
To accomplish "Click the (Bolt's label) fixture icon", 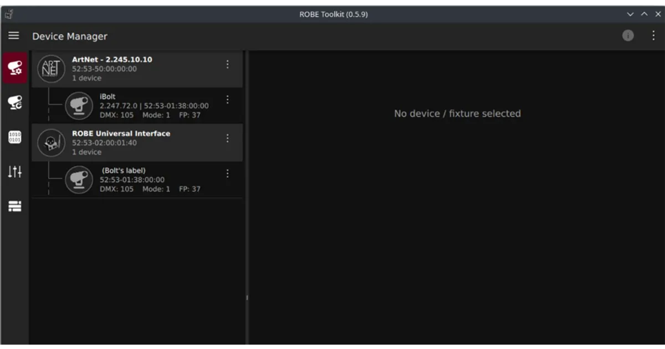I will [79, 179].
